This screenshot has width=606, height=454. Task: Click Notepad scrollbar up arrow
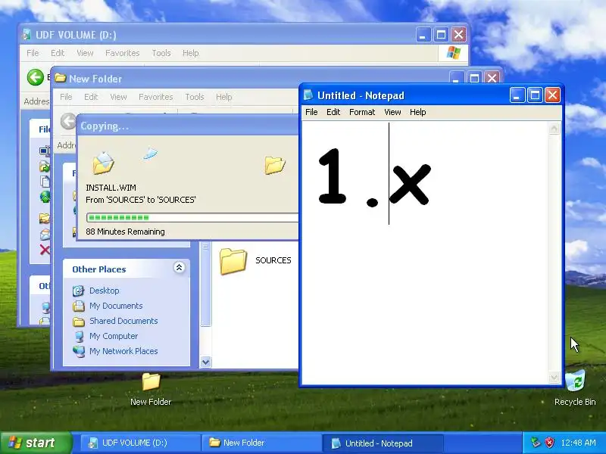(x=554, y=129)
